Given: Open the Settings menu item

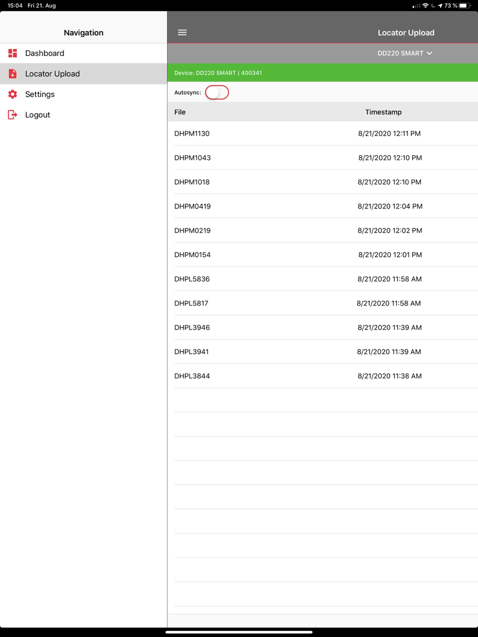Looking at the screenshot, I should pyautogui.click(x=84, y=94).
